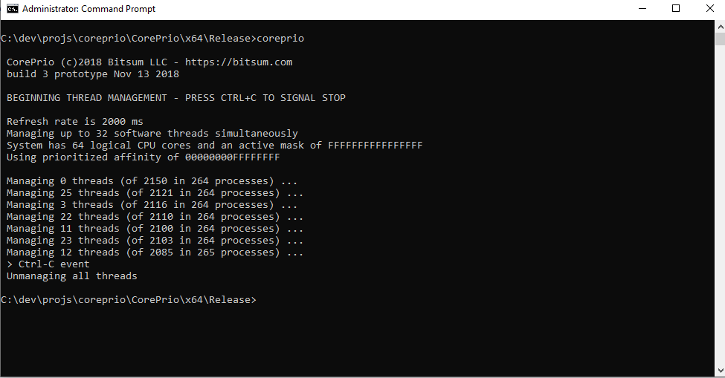Click the scrollbar down arrow
This screenshot has width=725, height=378.
[720, 371]
